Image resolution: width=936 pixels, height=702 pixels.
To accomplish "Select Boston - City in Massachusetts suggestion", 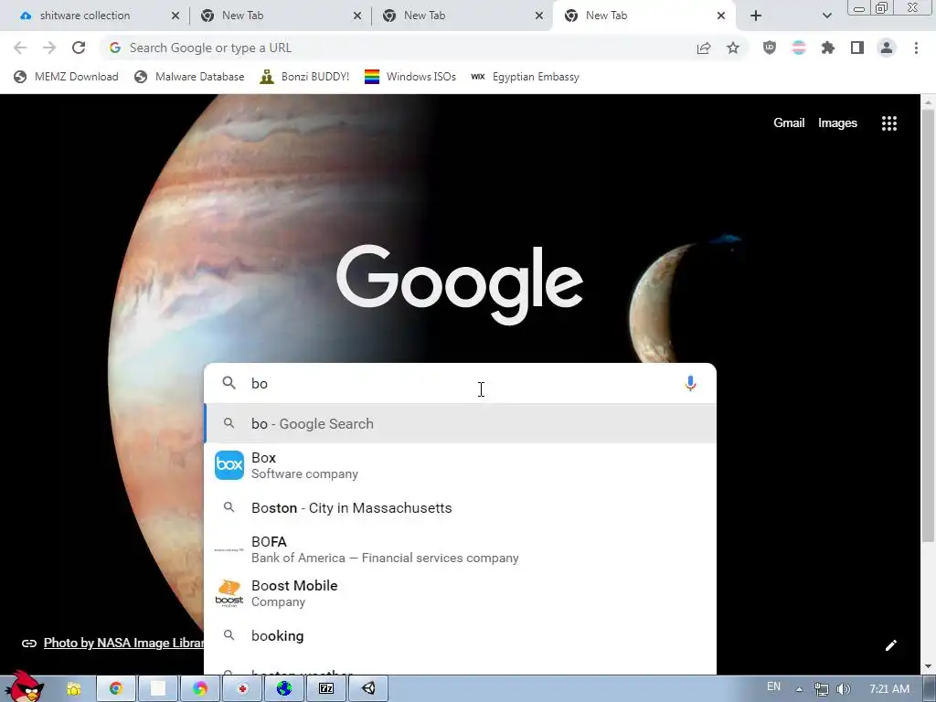I will [460, 508].
